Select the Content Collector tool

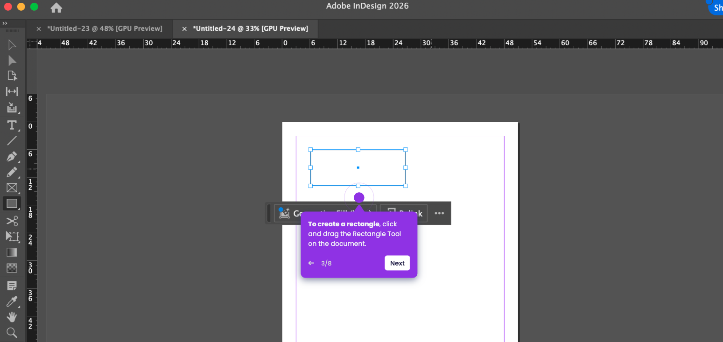[x=12, y=108]
